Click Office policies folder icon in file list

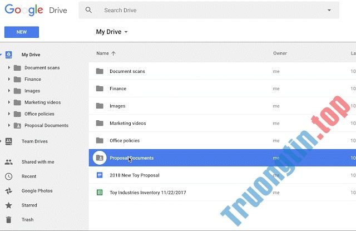click(100, 140)
